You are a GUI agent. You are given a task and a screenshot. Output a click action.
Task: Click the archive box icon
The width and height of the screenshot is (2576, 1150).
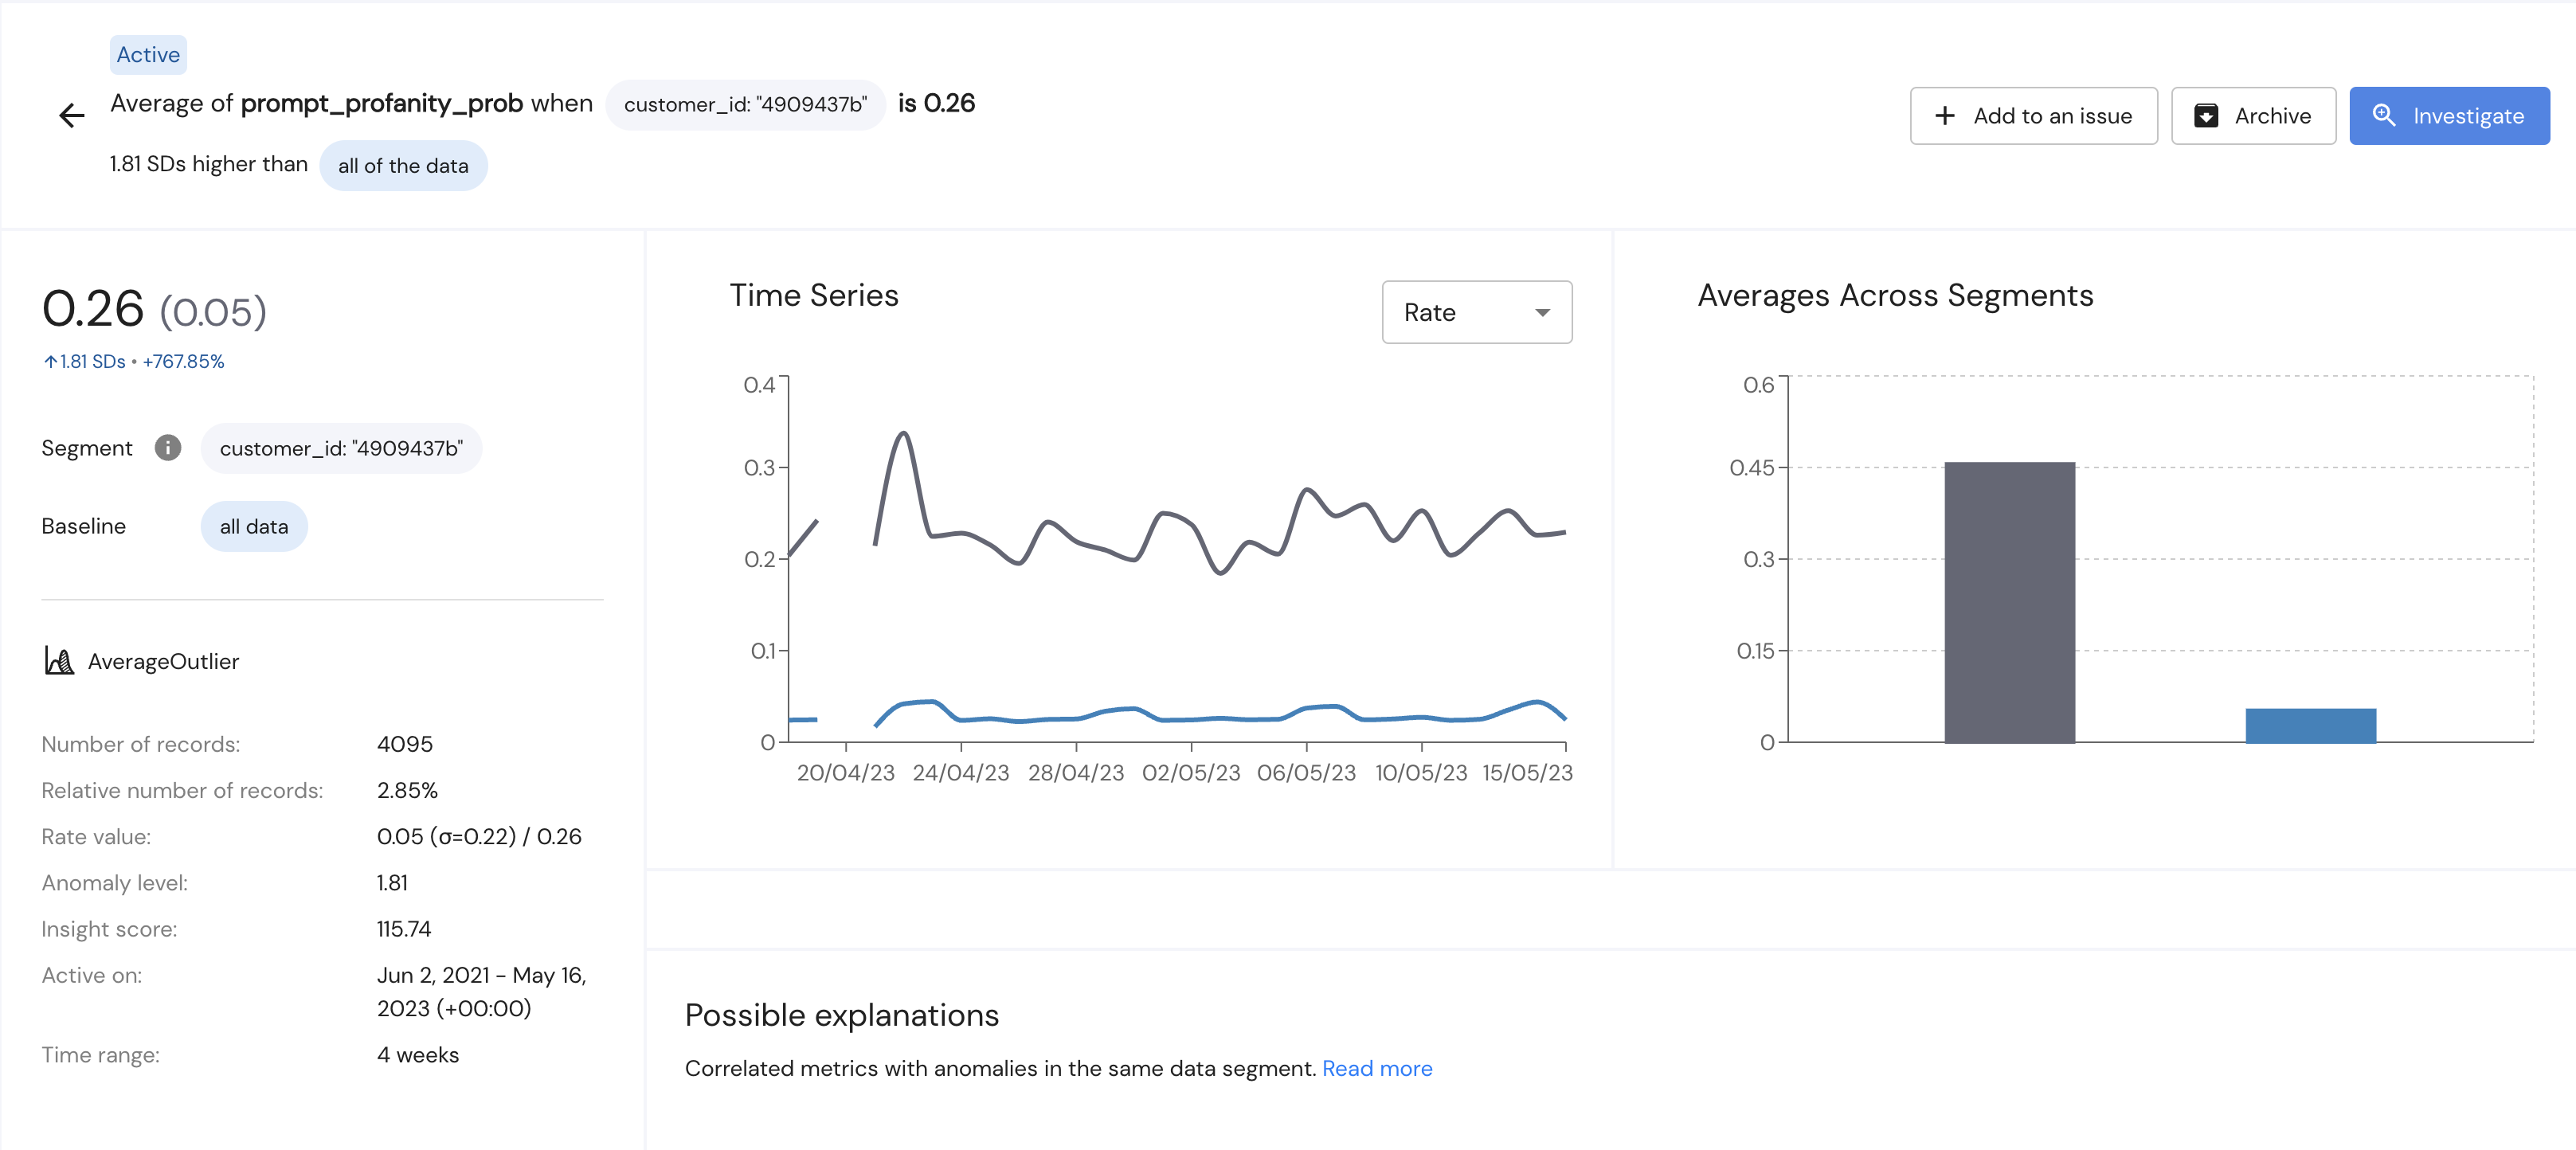2206,116
